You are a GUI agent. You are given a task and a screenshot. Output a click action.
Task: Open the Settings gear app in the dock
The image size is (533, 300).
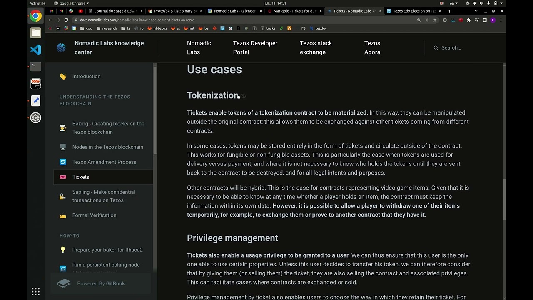[x=36, y=118]
